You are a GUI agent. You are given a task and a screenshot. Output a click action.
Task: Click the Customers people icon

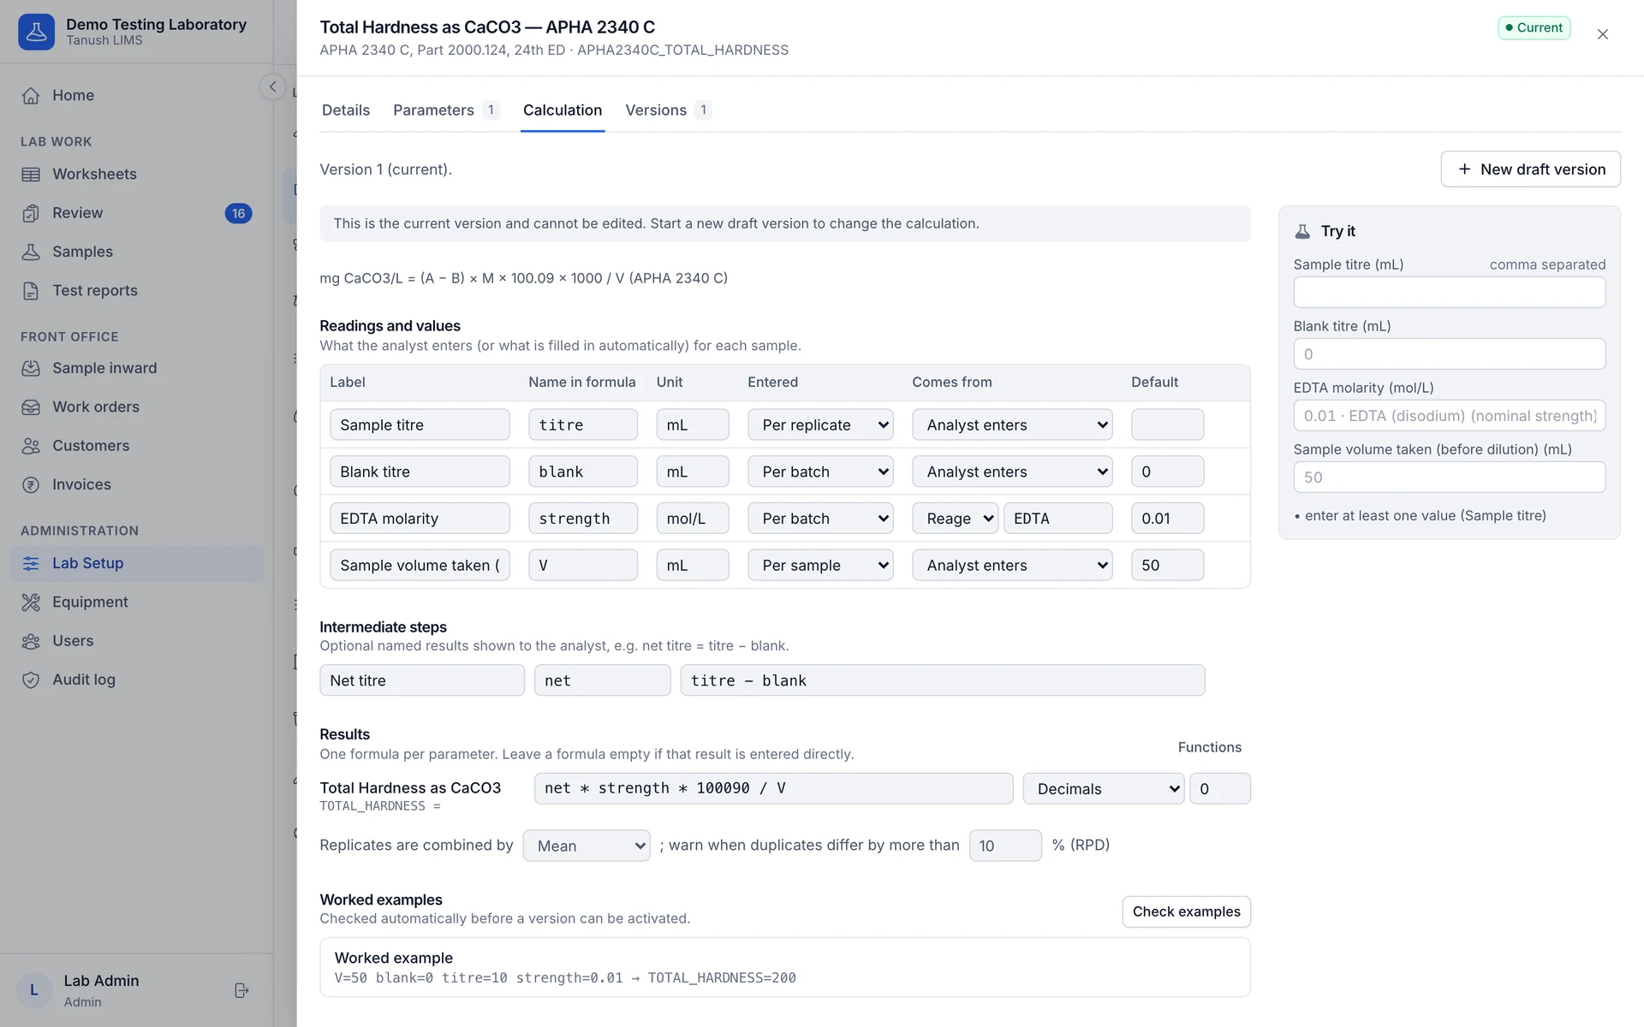pos(31,446)
